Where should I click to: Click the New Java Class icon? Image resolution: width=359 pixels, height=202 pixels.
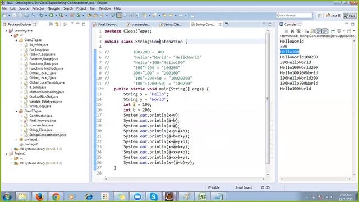(79, 15)
